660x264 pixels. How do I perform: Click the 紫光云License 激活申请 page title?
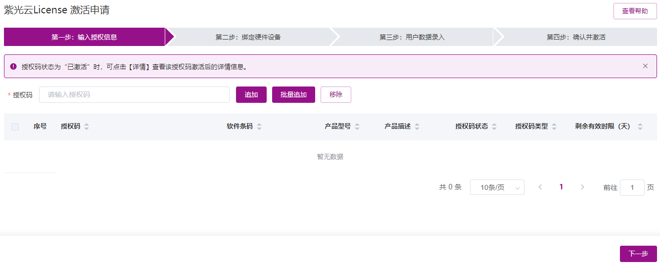57,10
